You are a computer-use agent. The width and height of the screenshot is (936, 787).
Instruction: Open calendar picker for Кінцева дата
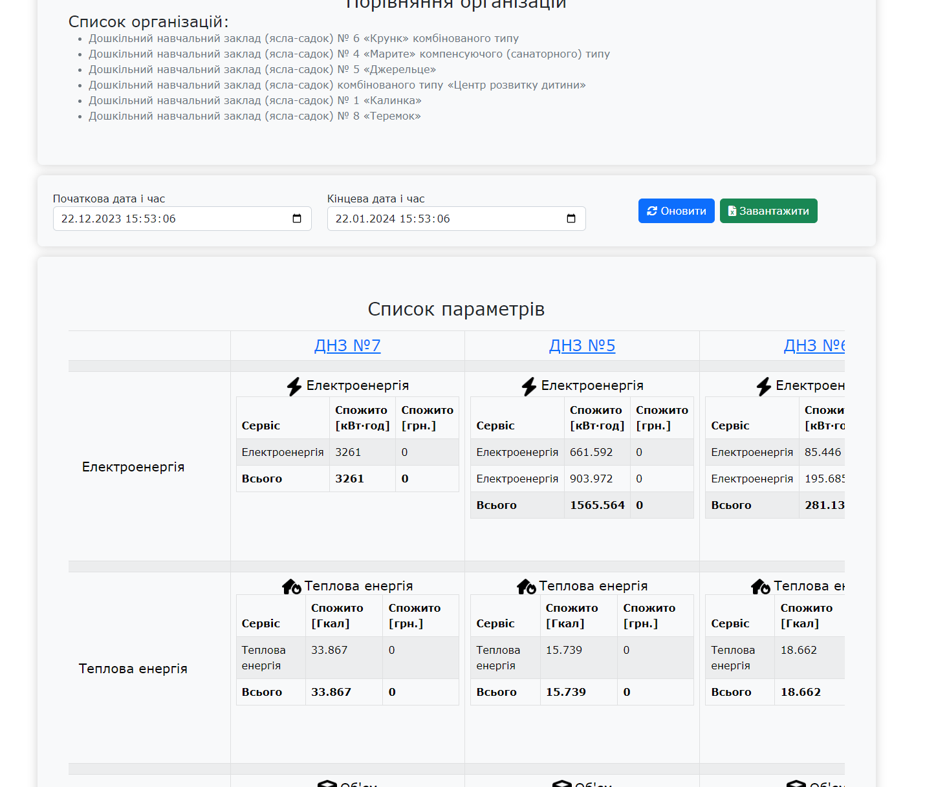[571, 219]
